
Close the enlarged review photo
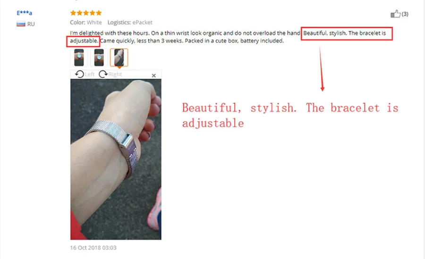click(x=153, y=75)
